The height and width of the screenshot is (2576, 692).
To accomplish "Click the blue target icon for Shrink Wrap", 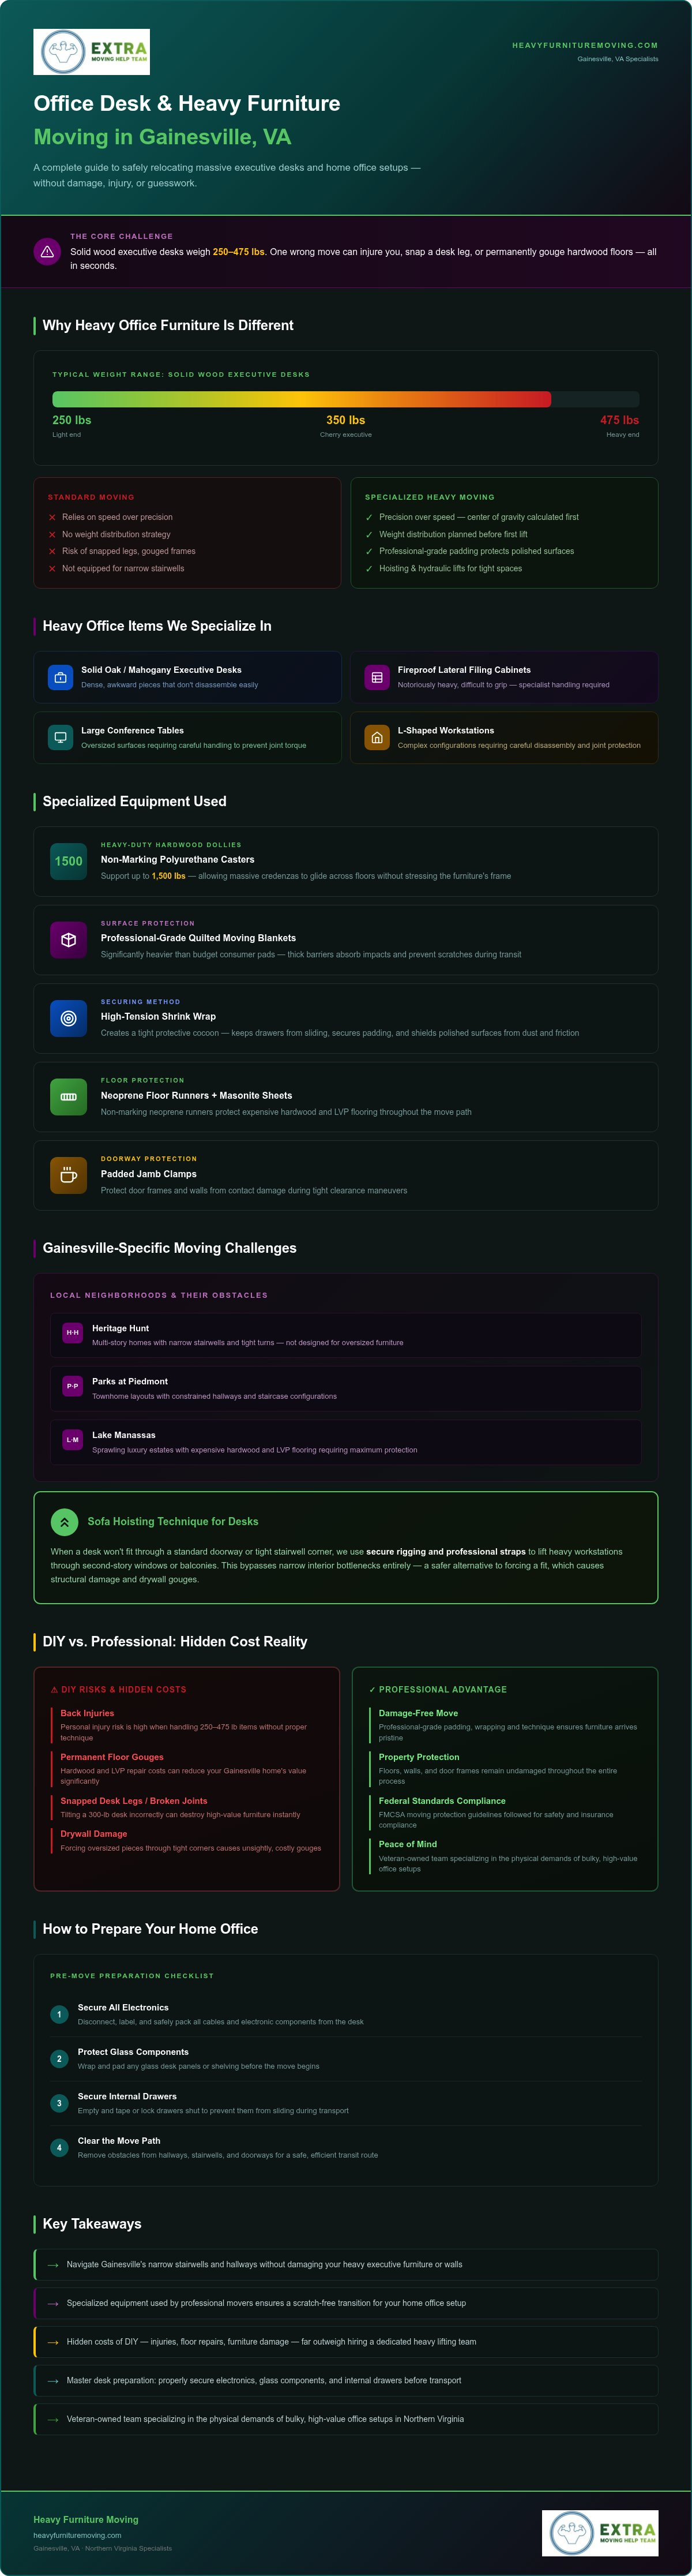I will (x=69, y=1018).
